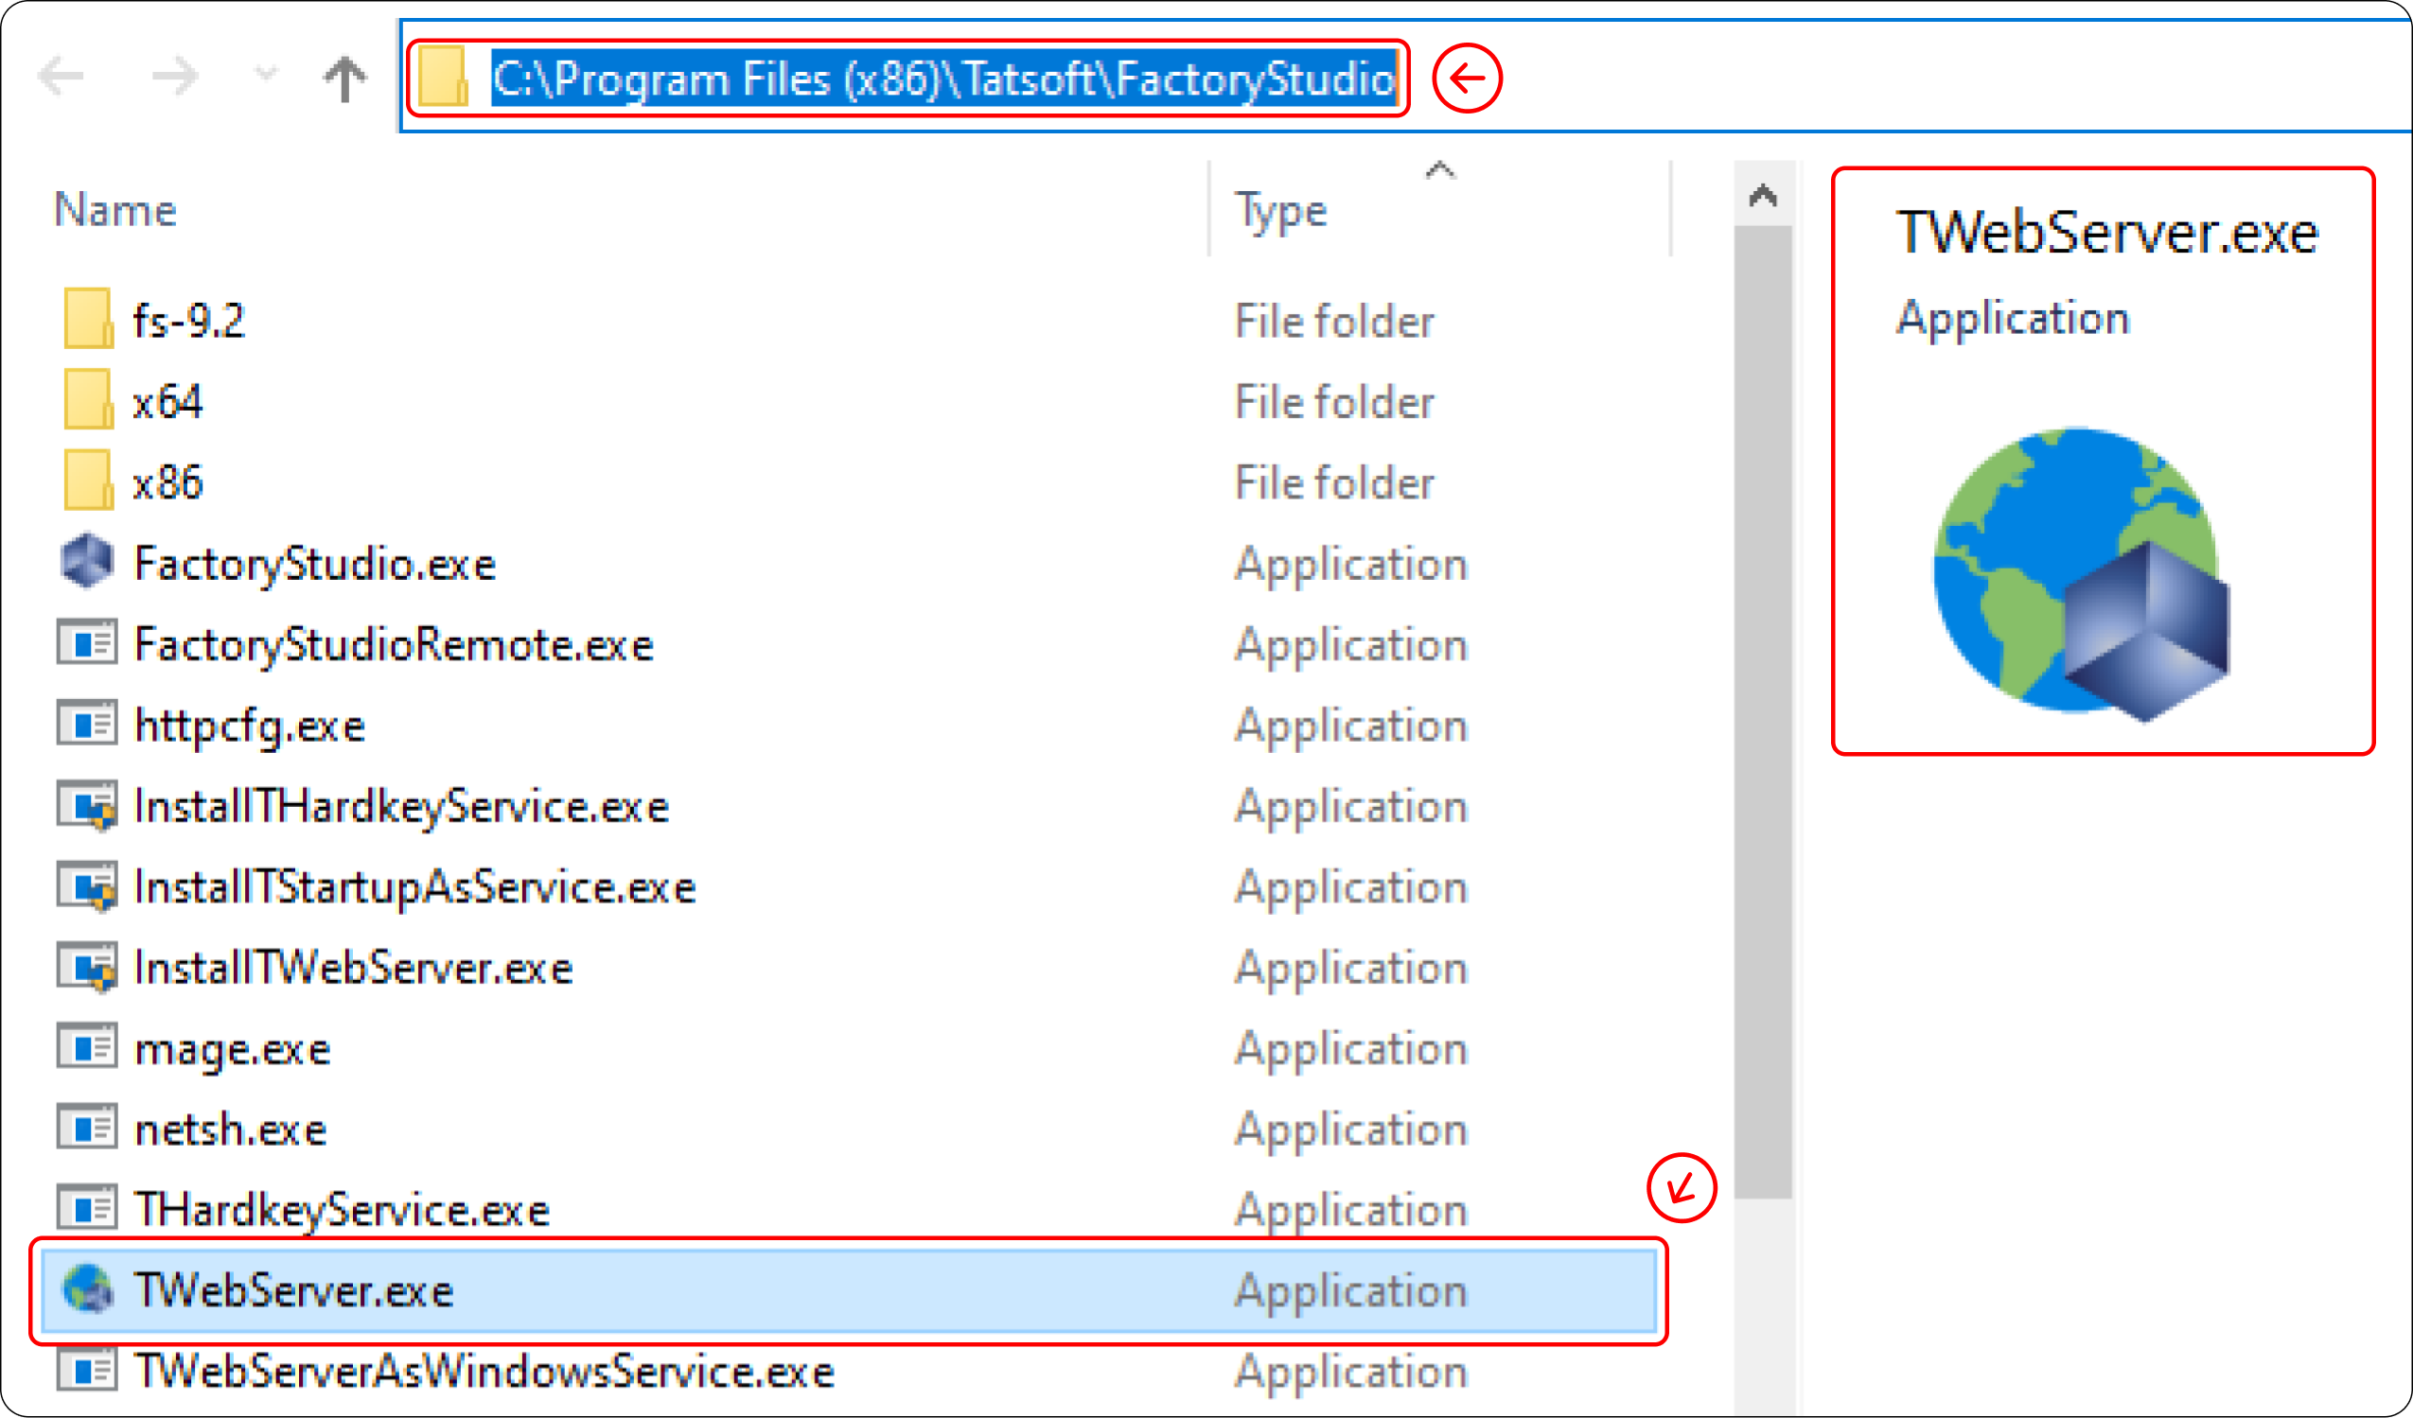Sort files by Type column
The image size is (2413, 1418).
pyautogui.click(x=1280, y=211)
